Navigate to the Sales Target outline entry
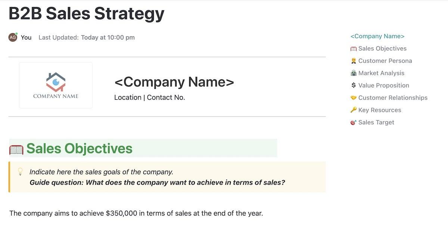 [x=376, y=122]
